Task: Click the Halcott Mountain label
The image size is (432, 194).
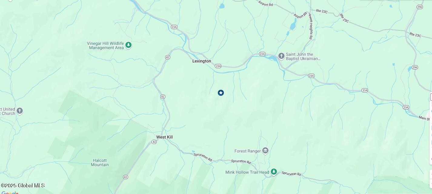Action: coord(100,162)
